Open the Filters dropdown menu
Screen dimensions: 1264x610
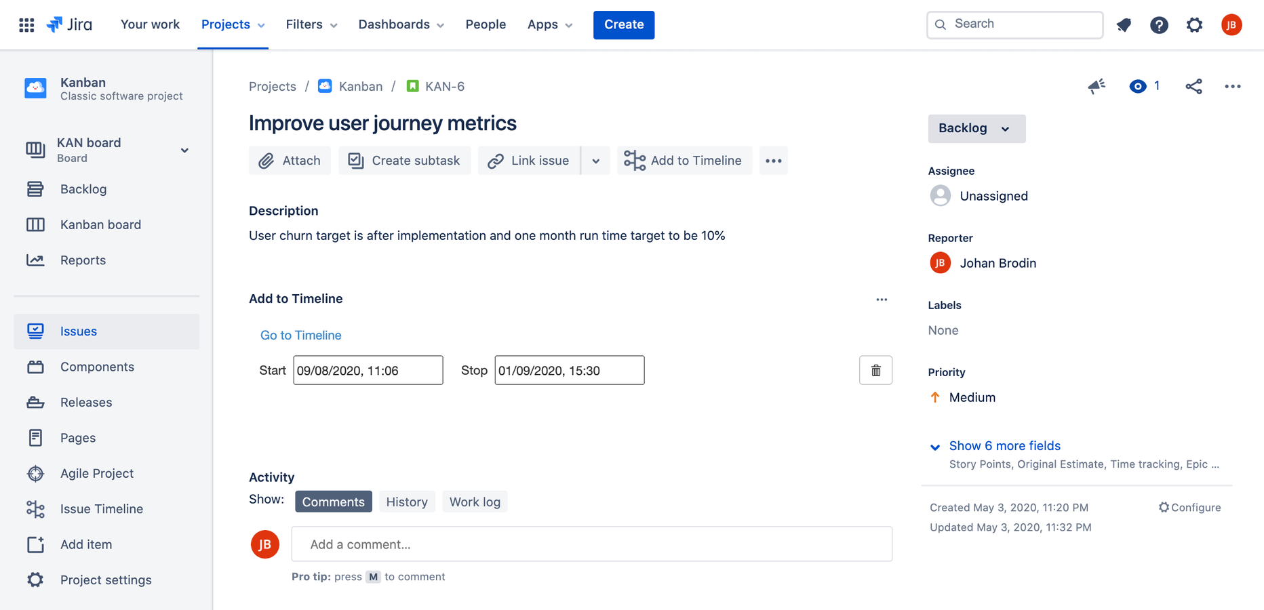tap(311, 24)
